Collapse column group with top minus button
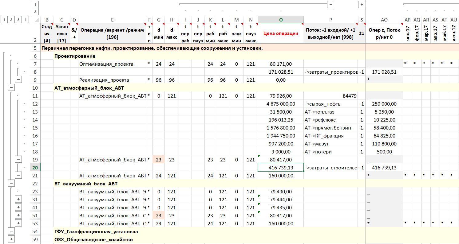This screenshot has height=244, width=459. coord(331,4)
